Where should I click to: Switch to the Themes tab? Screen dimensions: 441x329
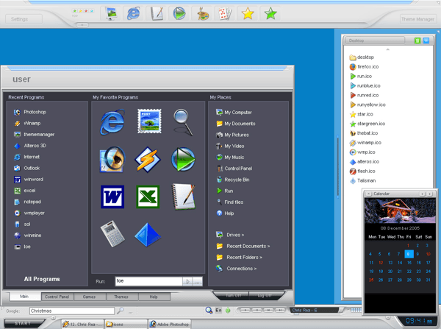click(x=121, y=297)
